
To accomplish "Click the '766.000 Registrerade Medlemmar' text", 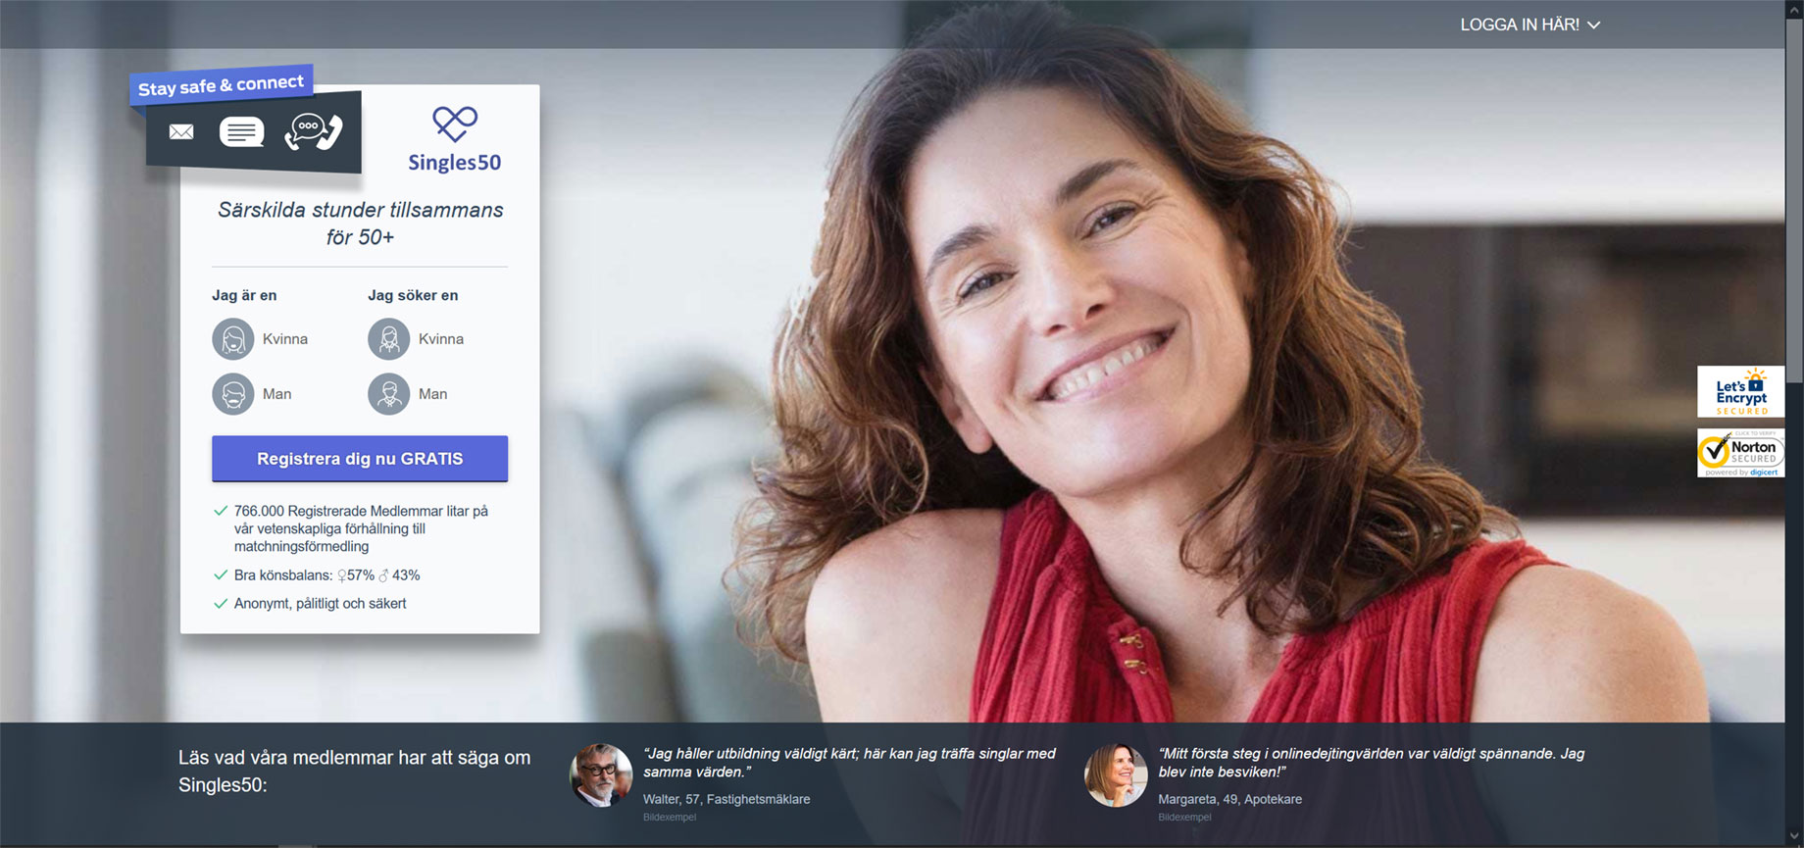I will 361,528.
